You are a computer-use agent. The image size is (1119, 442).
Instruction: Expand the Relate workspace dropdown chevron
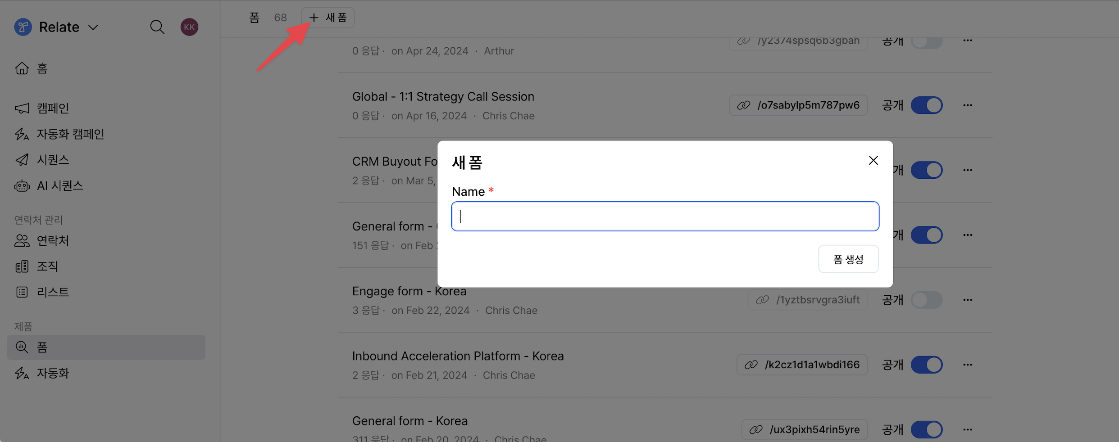pos(93,27)
